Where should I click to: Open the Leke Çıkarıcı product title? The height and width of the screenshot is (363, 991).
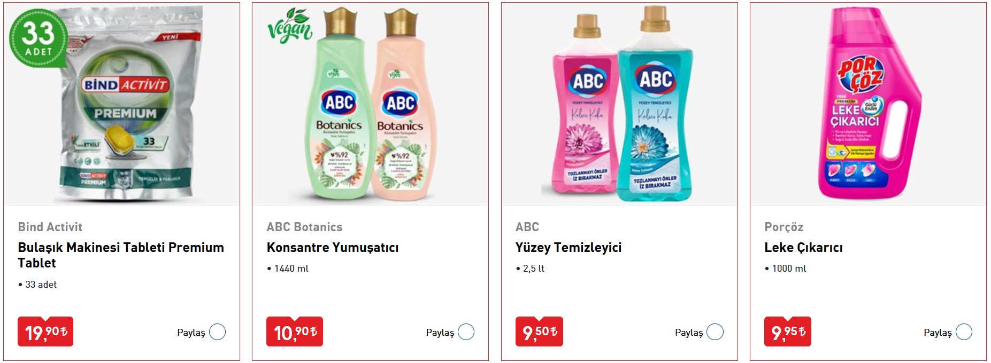(x=803, y=248)
